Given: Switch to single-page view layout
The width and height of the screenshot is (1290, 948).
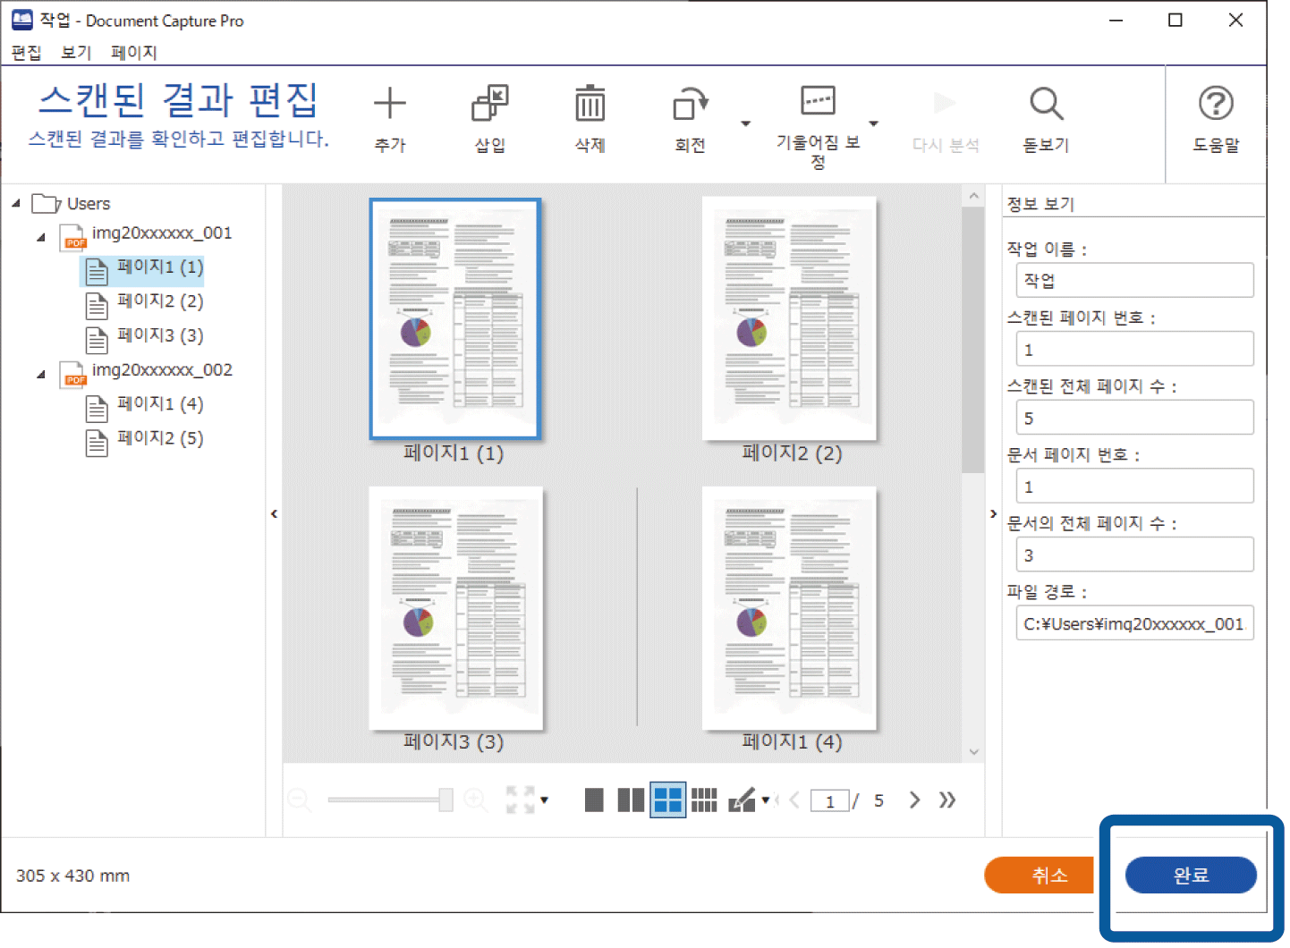Looking at the screenshot, I should 594,800.
